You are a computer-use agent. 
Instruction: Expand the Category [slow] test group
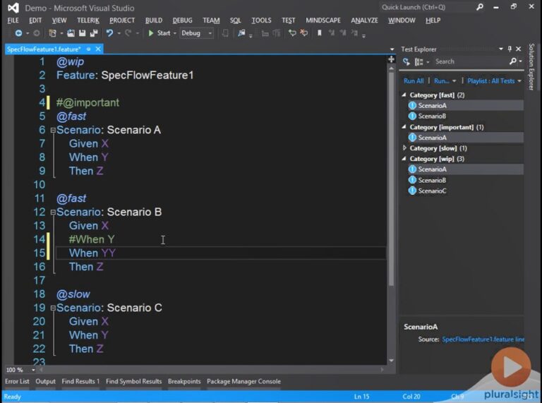[404, 148]
